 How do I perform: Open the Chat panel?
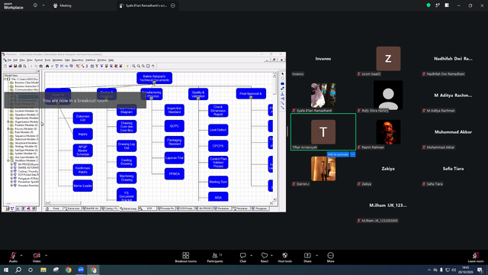pos(242,257)
